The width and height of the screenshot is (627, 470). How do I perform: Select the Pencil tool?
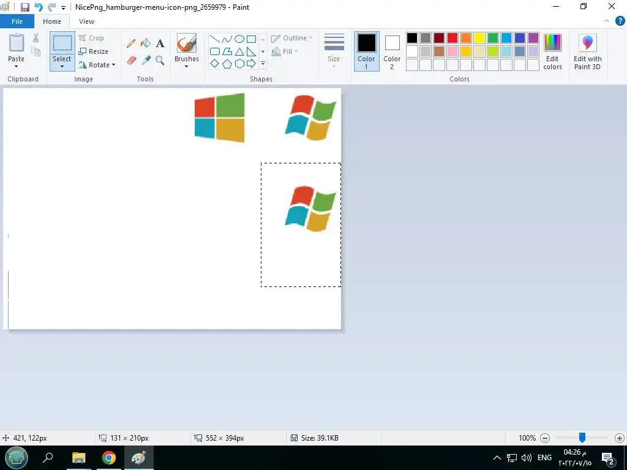pos(131,43)
